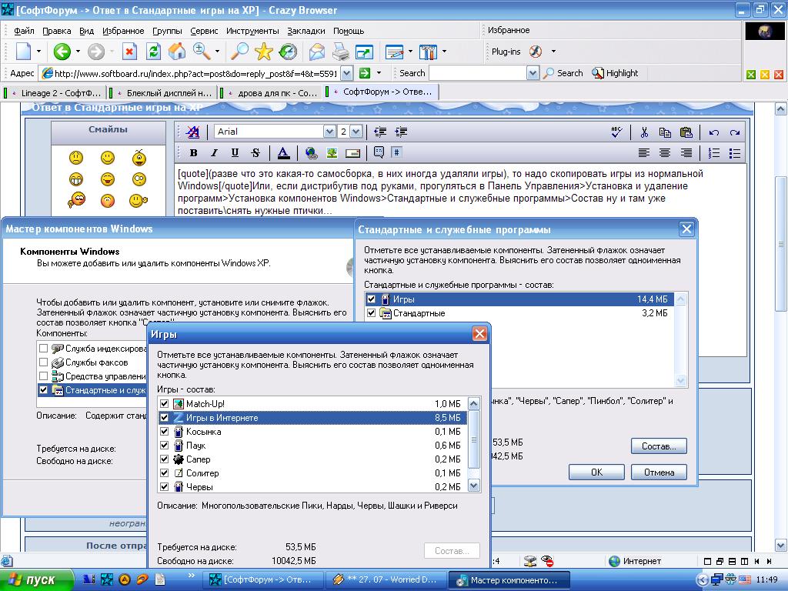Click the browser Back button

point(62,52)
